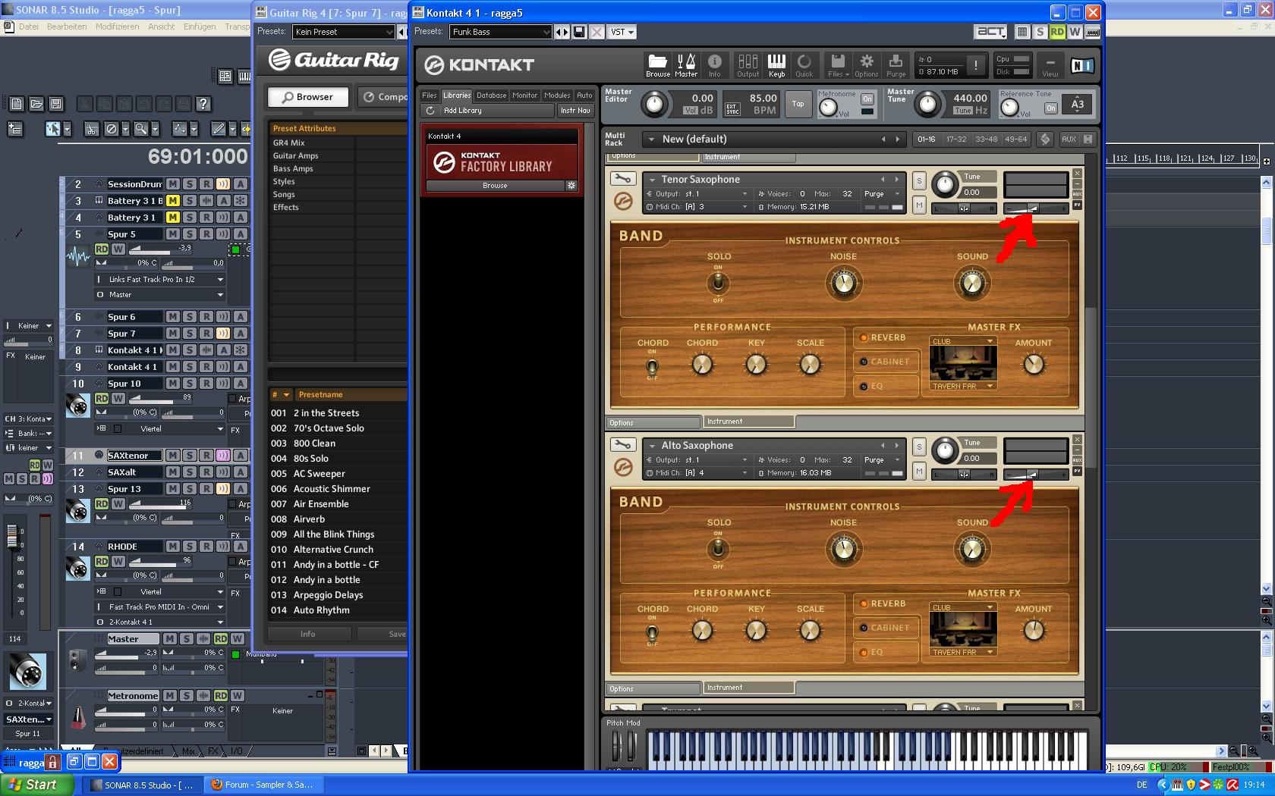Image resolution: width=1275 pixels, height=796 pixels.
Task: Click Windows Start button
Action: click(x=36, y=785)
